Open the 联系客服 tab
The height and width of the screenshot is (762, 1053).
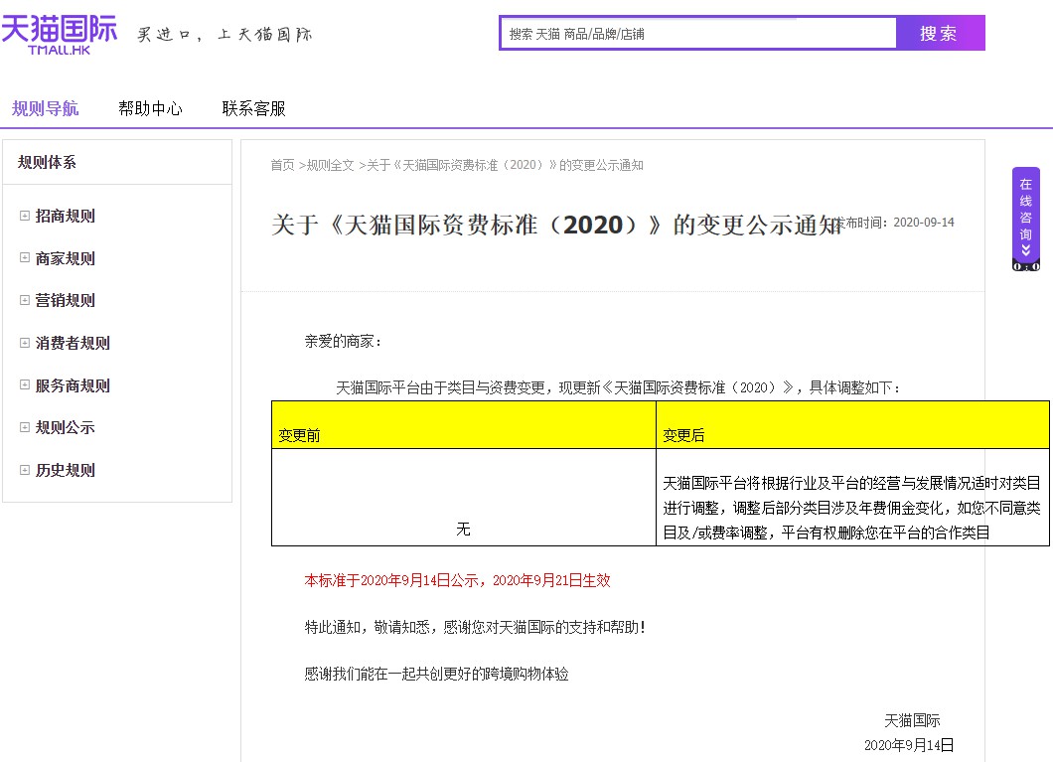(254, 108)
